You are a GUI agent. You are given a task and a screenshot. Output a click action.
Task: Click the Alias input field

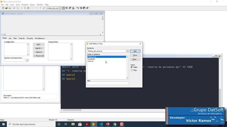pos(108,83)
